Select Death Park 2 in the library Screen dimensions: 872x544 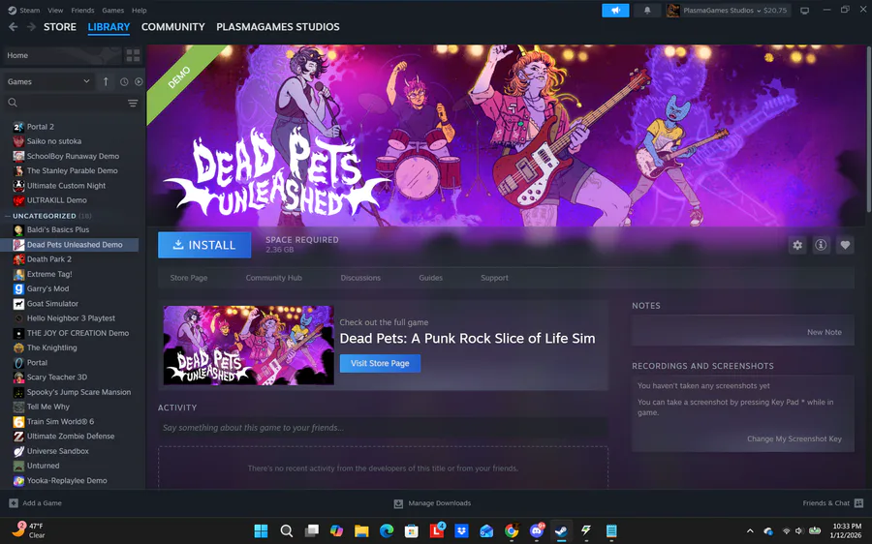click(x=49, y=259)
